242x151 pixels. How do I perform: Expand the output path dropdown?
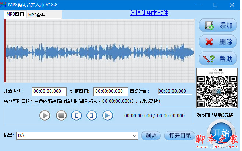pyautogui.click(x=135, y=136)
